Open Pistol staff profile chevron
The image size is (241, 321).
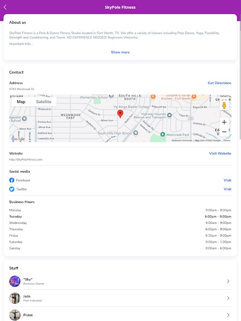(228, 315)
